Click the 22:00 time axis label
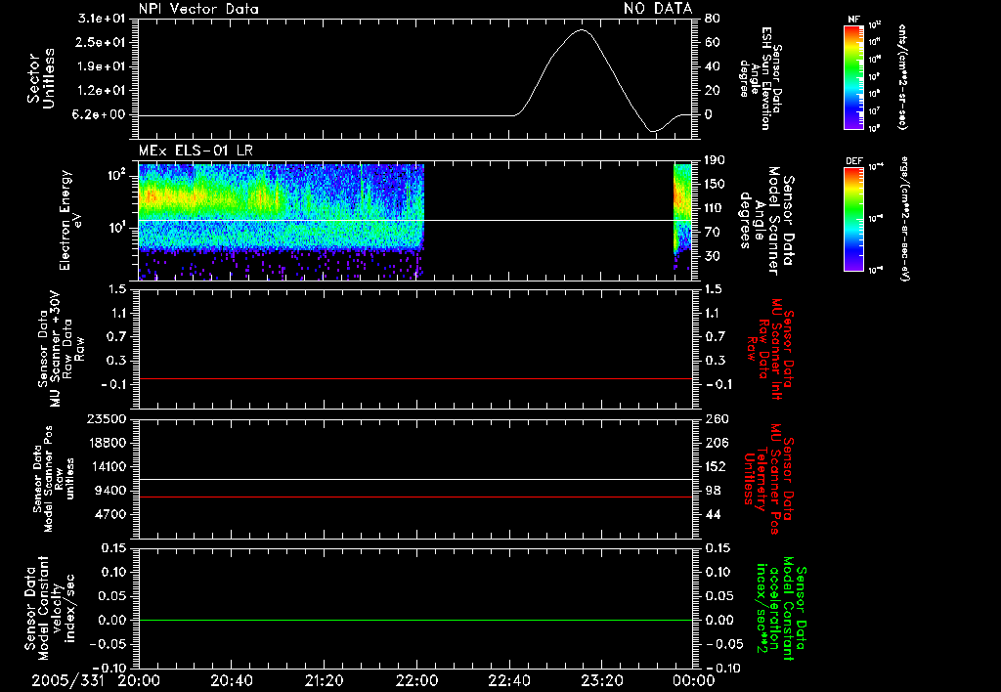 pos(416,680)
